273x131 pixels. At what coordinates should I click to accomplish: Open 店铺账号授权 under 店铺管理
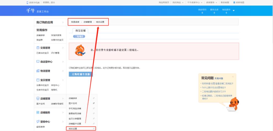tap(57, 103)
